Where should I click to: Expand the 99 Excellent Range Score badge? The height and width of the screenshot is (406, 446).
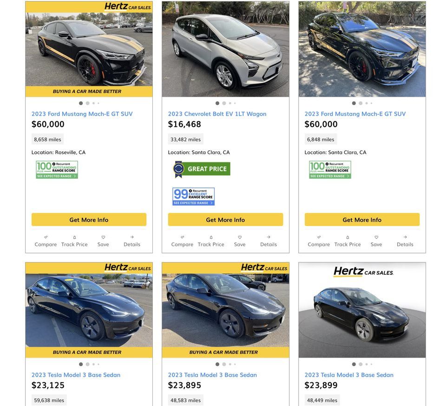193,196
